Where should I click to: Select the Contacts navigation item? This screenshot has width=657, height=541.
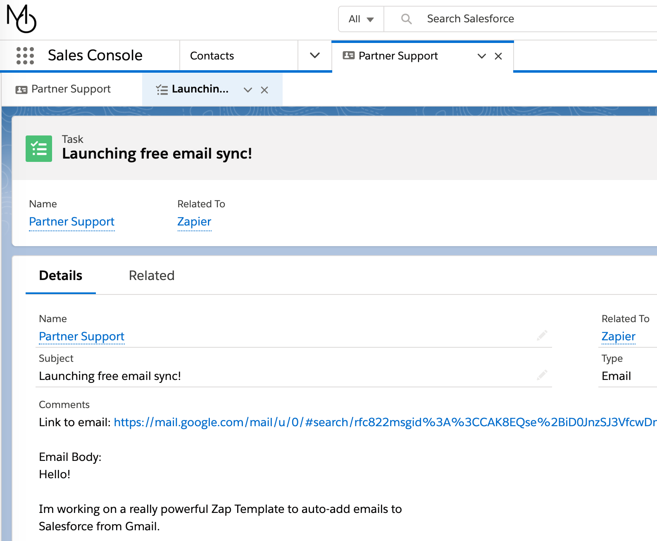pos(212,56)
